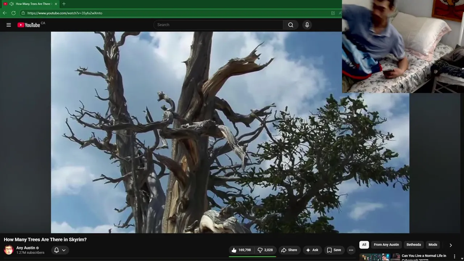
Task: Select the All filter chip
Action: click(364, 245)
